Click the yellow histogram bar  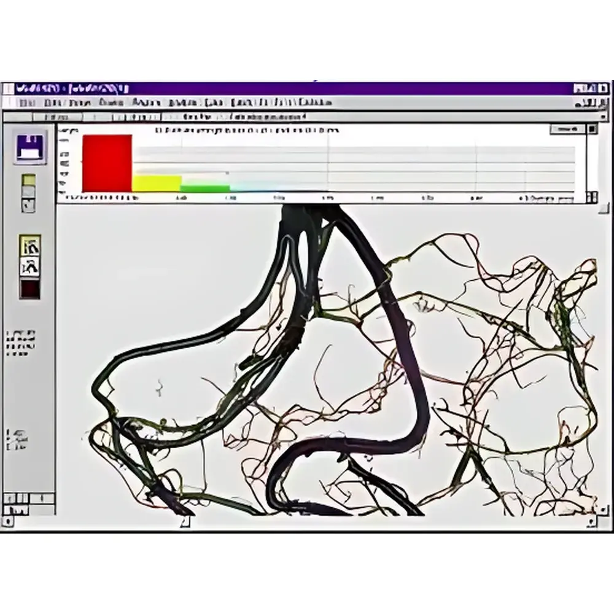click(157, 184)
